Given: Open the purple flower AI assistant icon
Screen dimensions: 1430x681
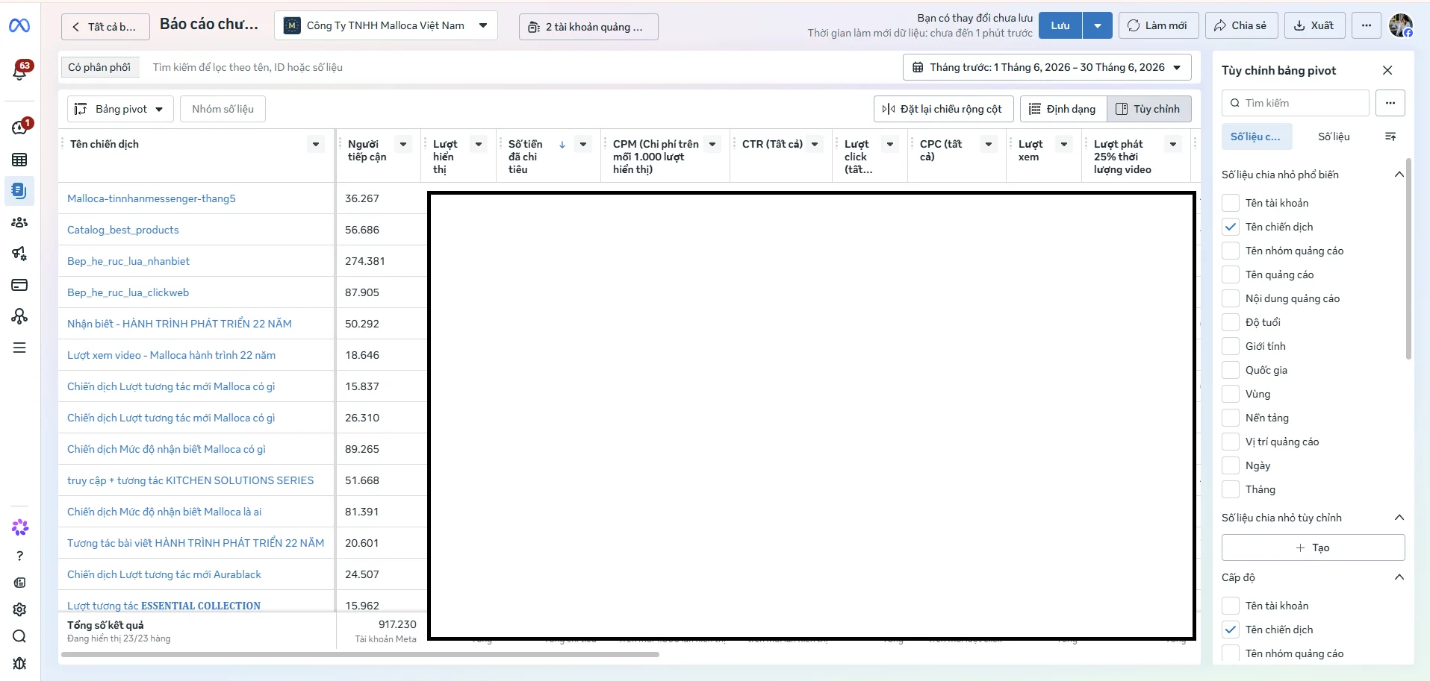Looking at the screenshot, I should 20,527.
